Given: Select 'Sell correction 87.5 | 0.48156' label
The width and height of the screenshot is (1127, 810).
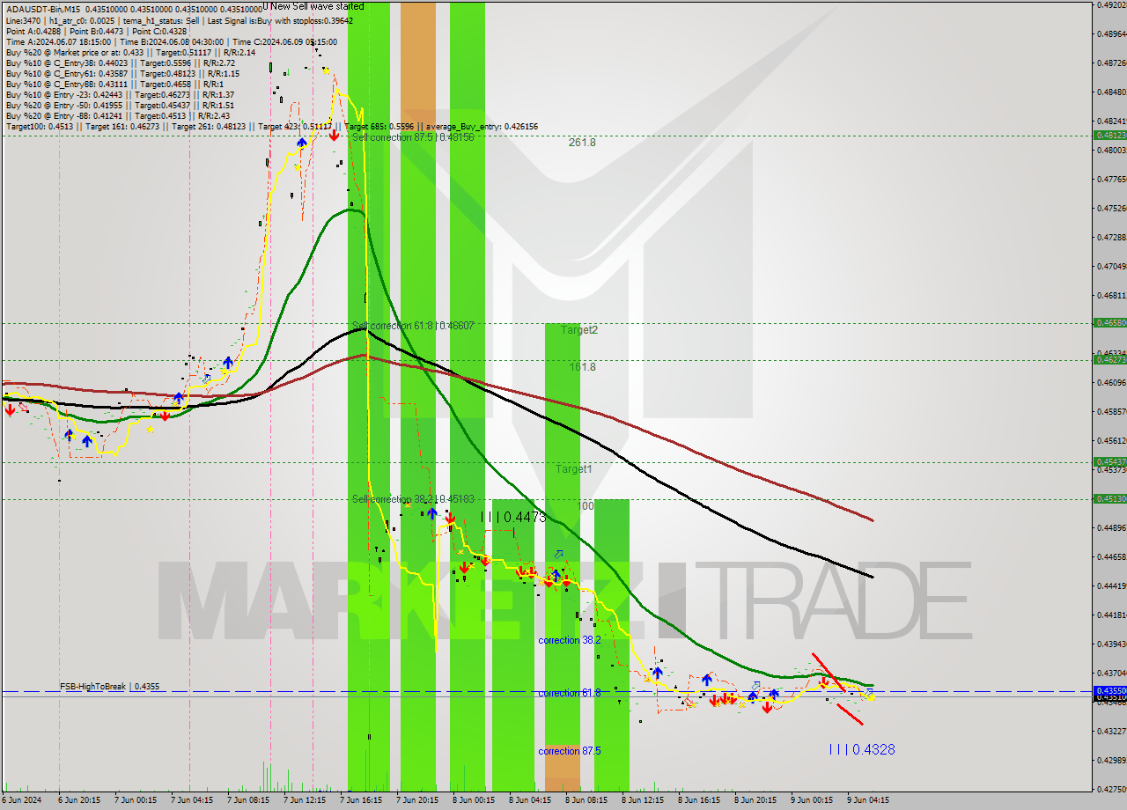Looking at the screenshot, I should [413, 137].
